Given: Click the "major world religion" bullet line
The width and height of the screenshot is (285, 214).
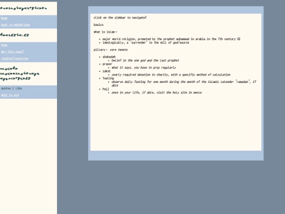Looking at the screenshot, I should click(x=172, y=39).
